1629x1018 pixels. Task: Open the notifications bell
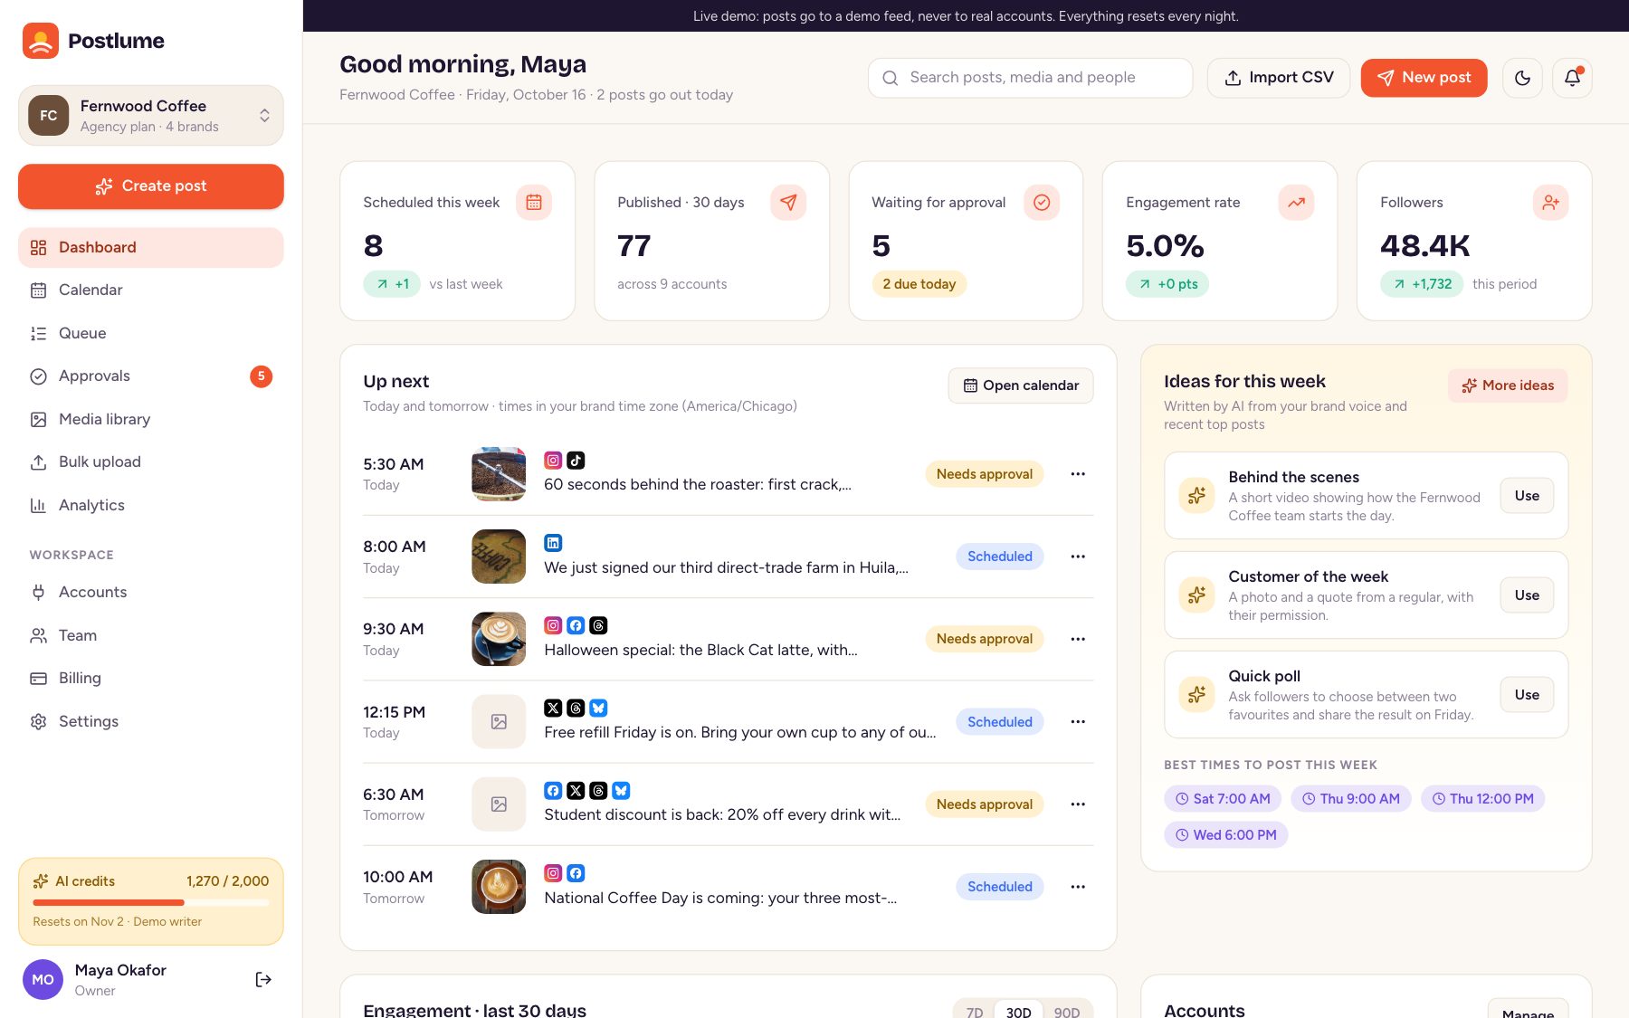pyautogui.click(x=1572, y=78)
